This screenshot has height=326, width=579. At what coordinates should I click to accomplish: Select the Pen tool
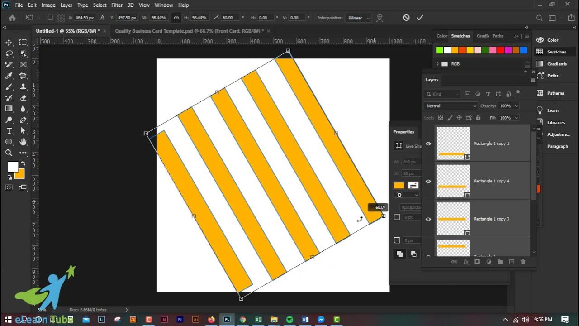point(23,120)
